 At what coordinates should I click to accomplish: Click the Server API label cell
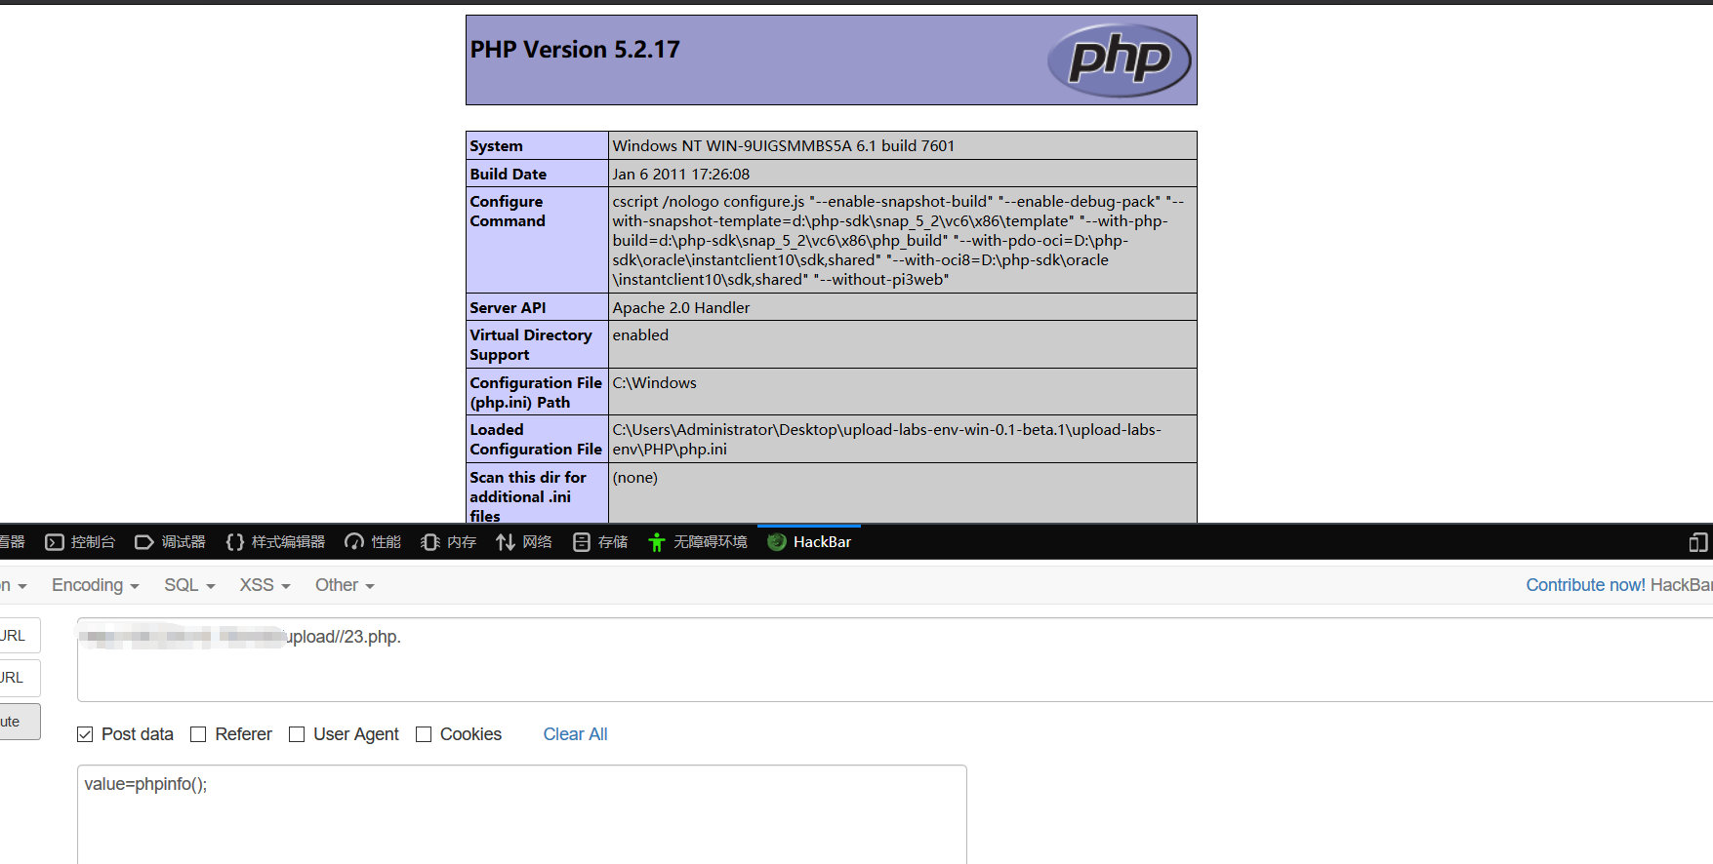click(x=537, y=307)
